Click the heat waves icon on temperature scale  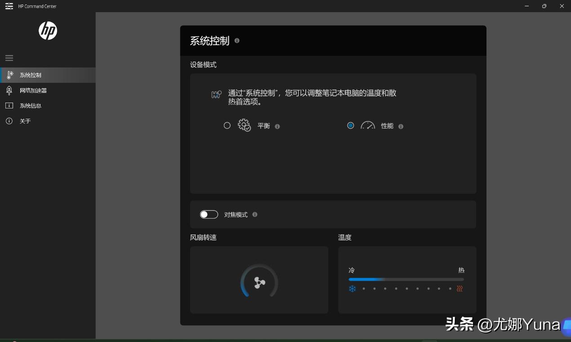click(x=459, y=288)
